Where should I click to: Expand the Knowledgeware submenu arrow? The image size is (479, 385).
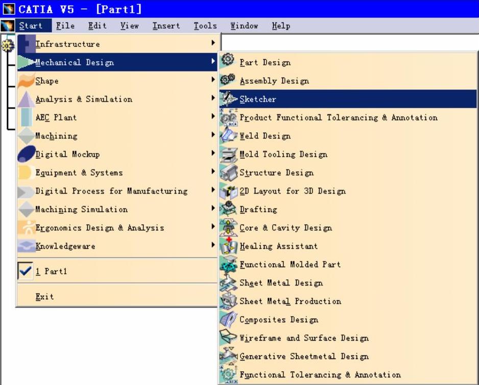213,245
